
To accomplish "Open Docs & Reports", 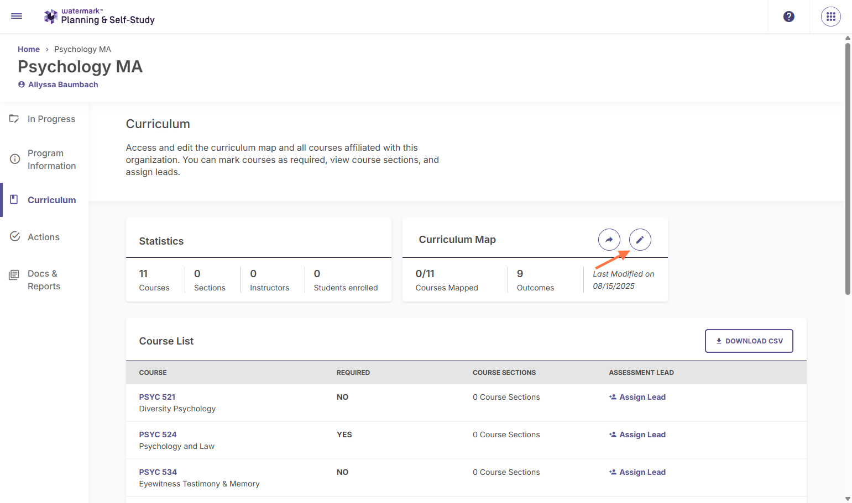I will 44,280.
